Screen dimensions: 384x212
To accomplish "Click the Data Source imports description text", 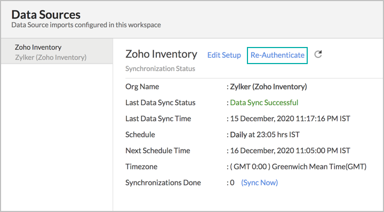I will click(86, 25).
